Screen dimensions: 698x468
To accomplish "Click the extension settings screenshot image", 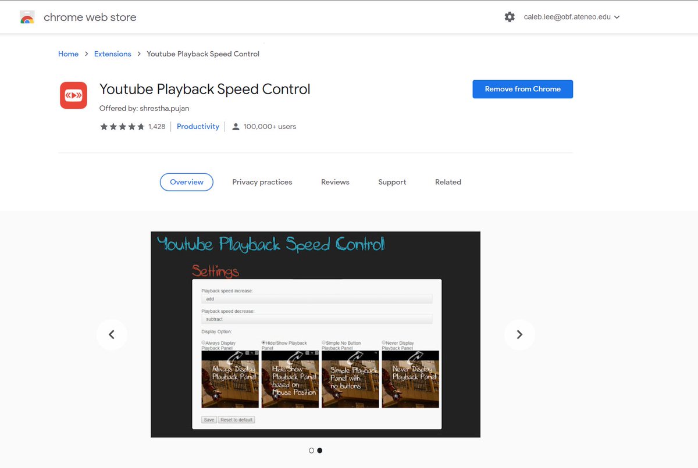I will click(315, 334).
